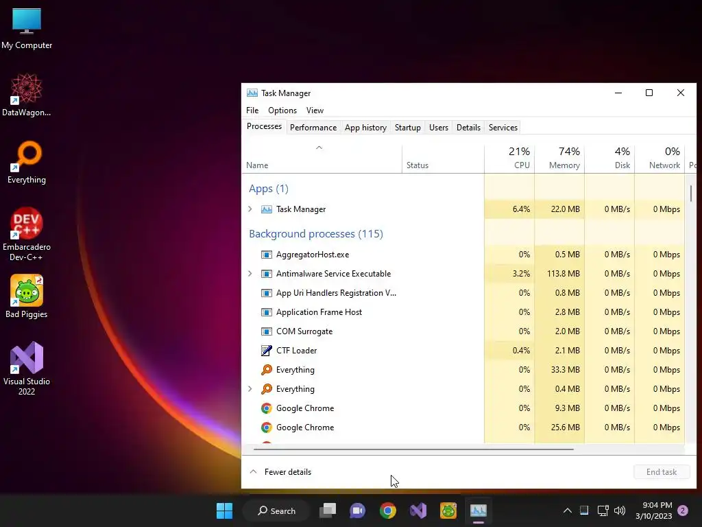Select the App Uri Handlers Registration row
Image resolution: width=702 pixels, height=527 pixels.
pyautogui.click(x=463, y=293)
